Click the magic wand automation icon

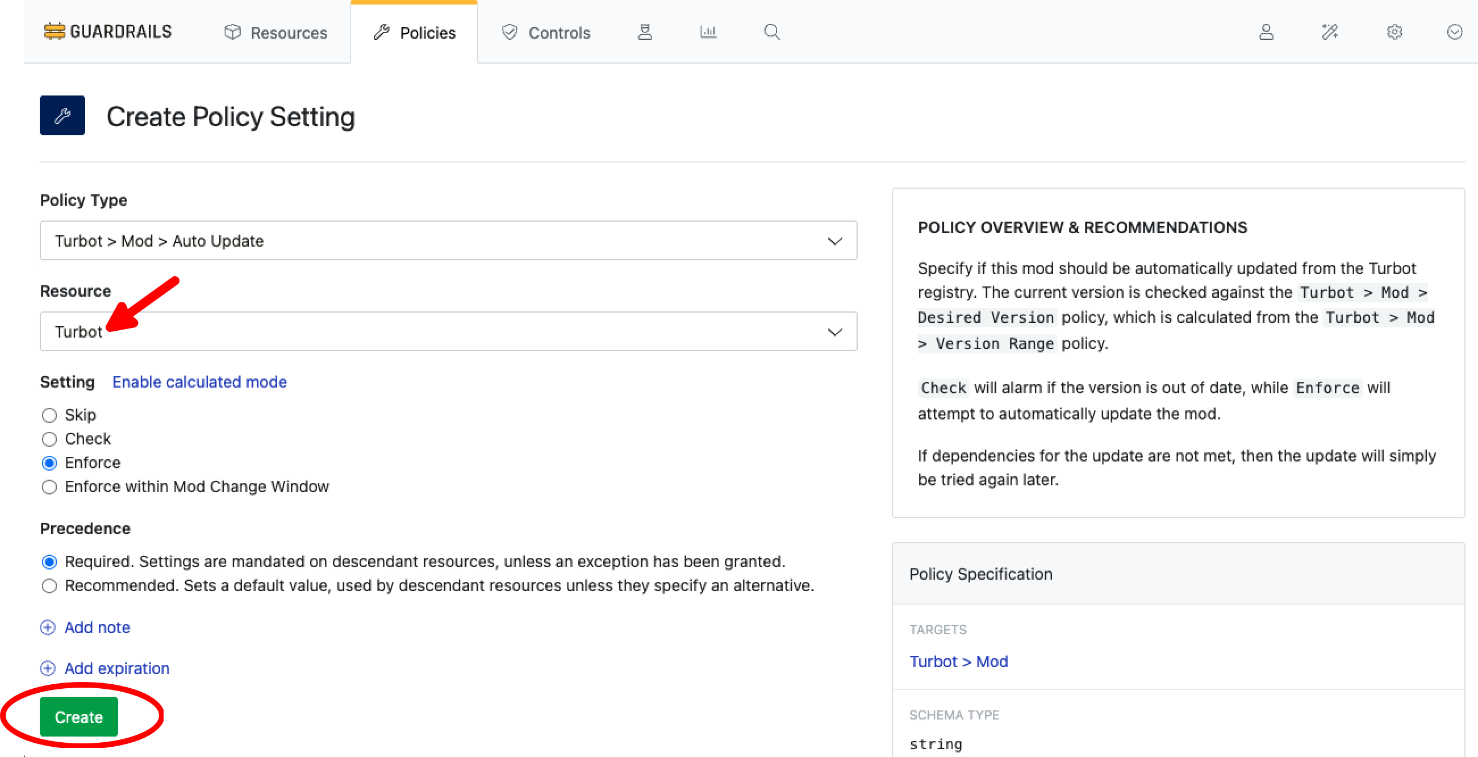pyautogui.click(x=1330, y=33)
